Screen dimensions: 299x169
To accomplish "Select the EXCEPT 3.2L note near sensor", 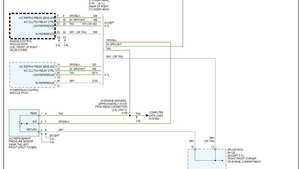I will pos(54,137).
